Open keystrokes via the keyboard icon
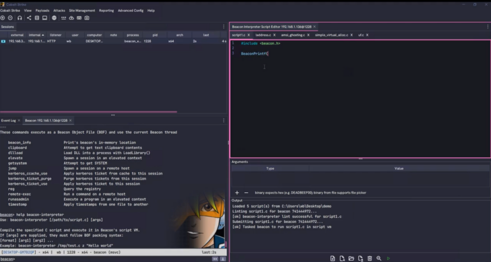Viewport: 491px width, 262px height. point(79,18)
